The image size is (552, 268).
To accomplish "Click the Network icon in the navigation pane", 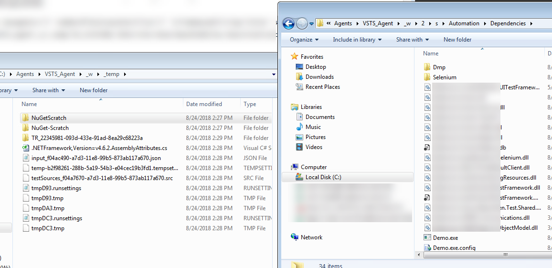I will tap(295, 237).
